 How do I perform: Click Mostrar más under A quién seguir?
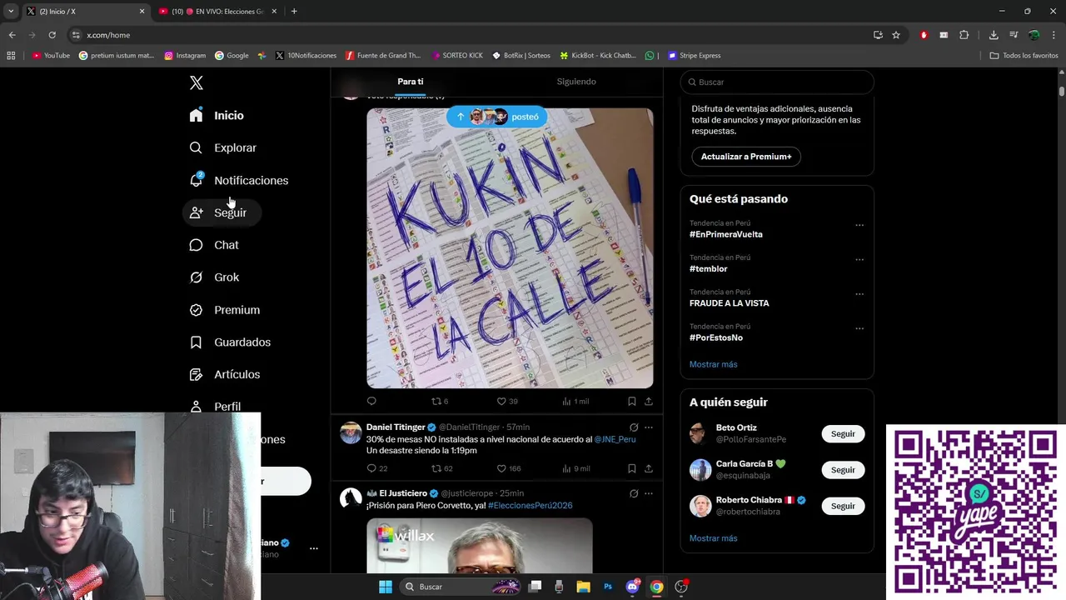(713, 538)
